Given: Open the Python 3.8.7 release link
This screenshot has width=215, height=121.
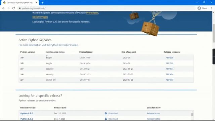Looking at the screenshot, I should 27,113.
